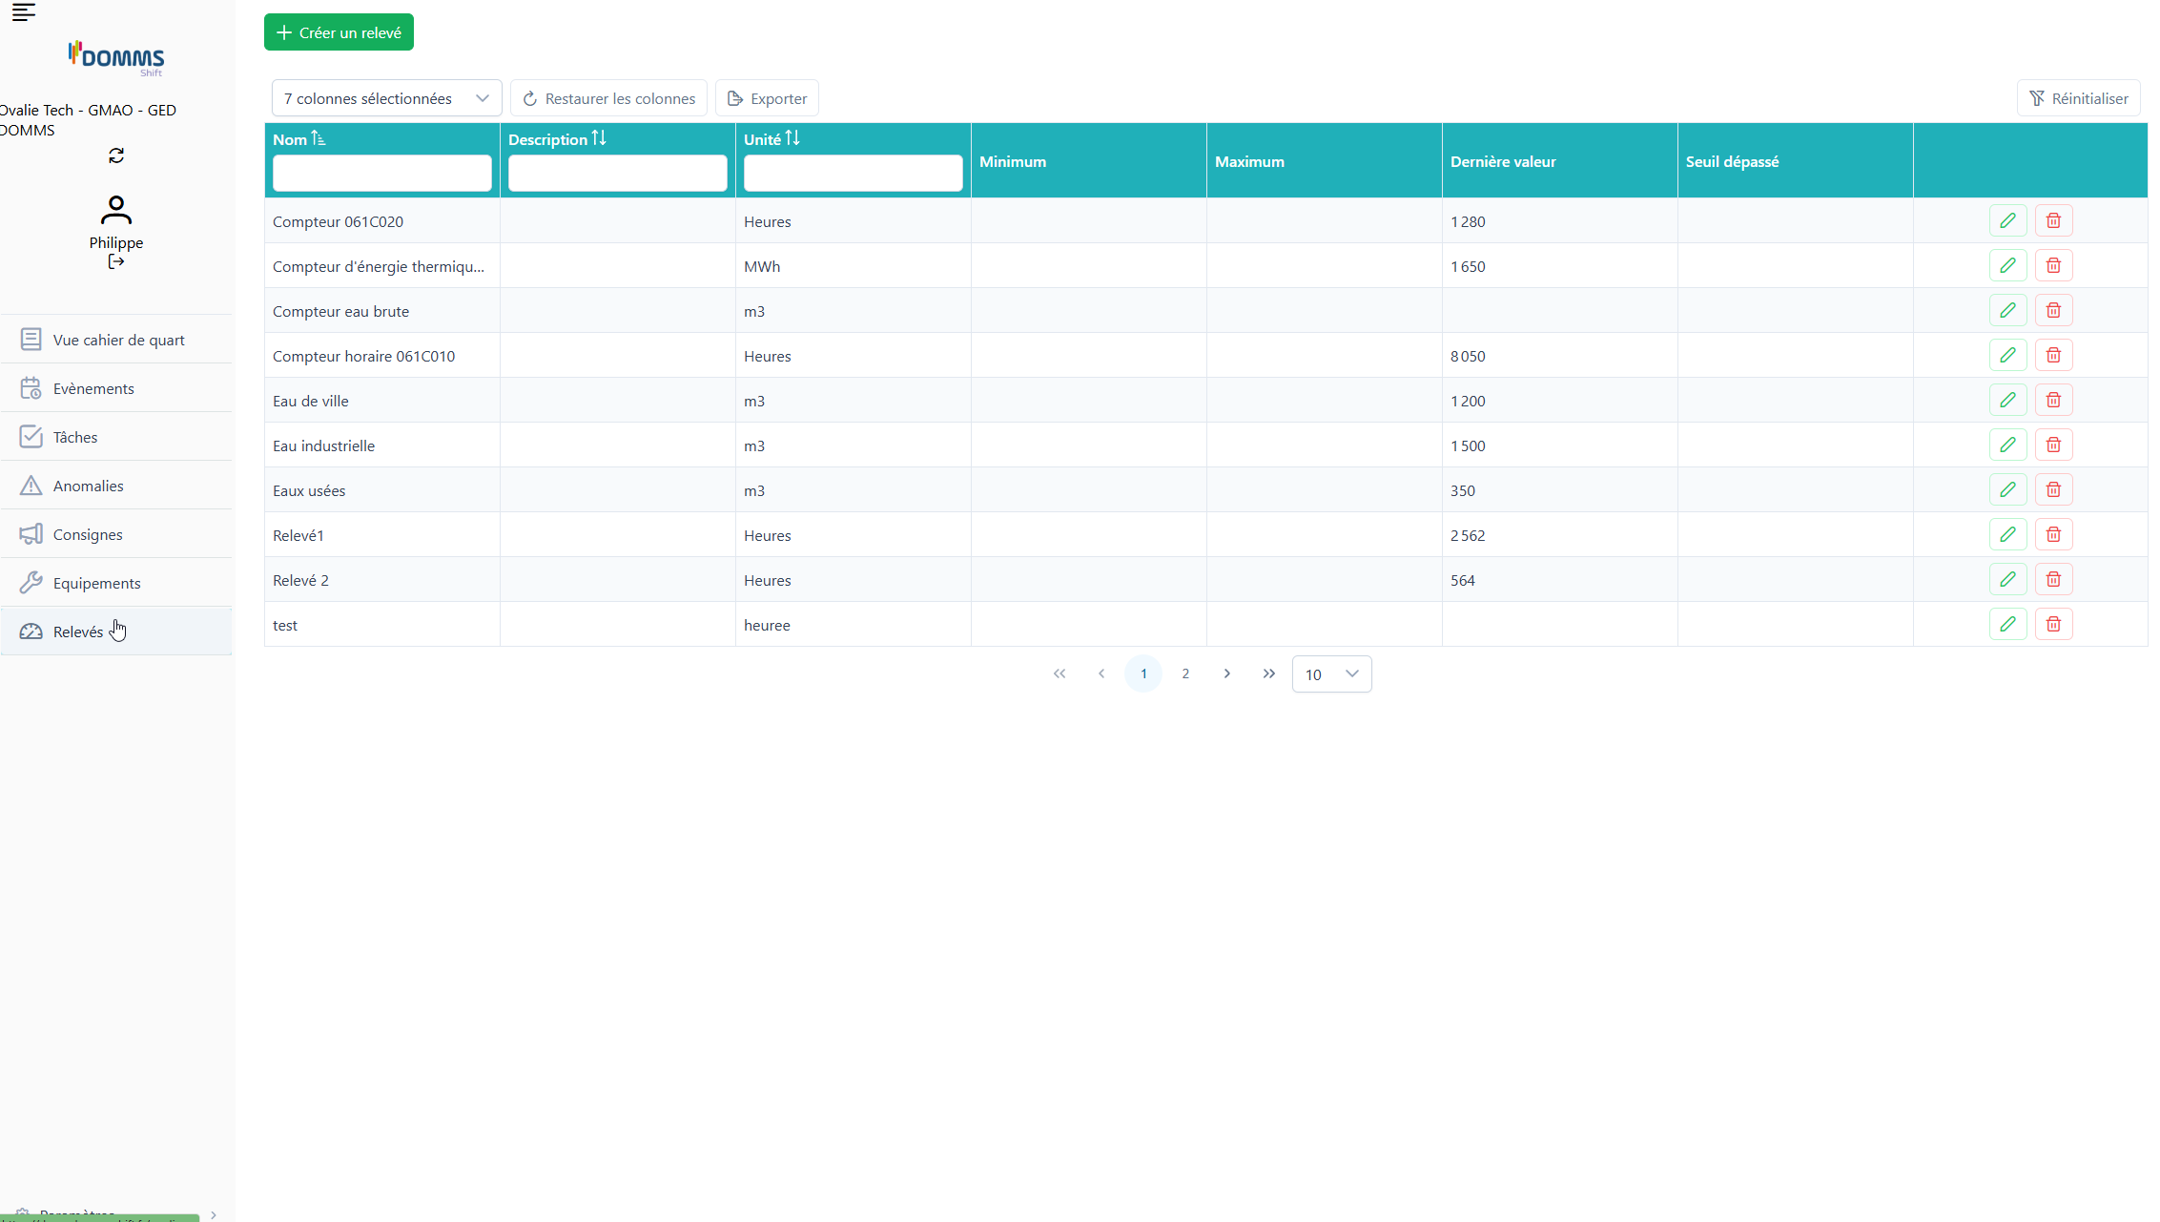
Task: Click the refresh sync icon under DOMMS
Action: tap(116, 155)
